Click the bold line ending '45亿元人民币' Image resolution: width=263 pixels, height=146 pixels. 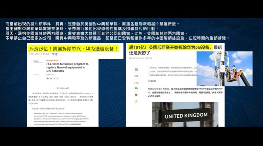click(155, 96)
